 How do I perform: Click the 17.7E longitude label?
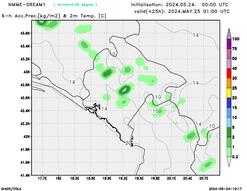[42, 178]
